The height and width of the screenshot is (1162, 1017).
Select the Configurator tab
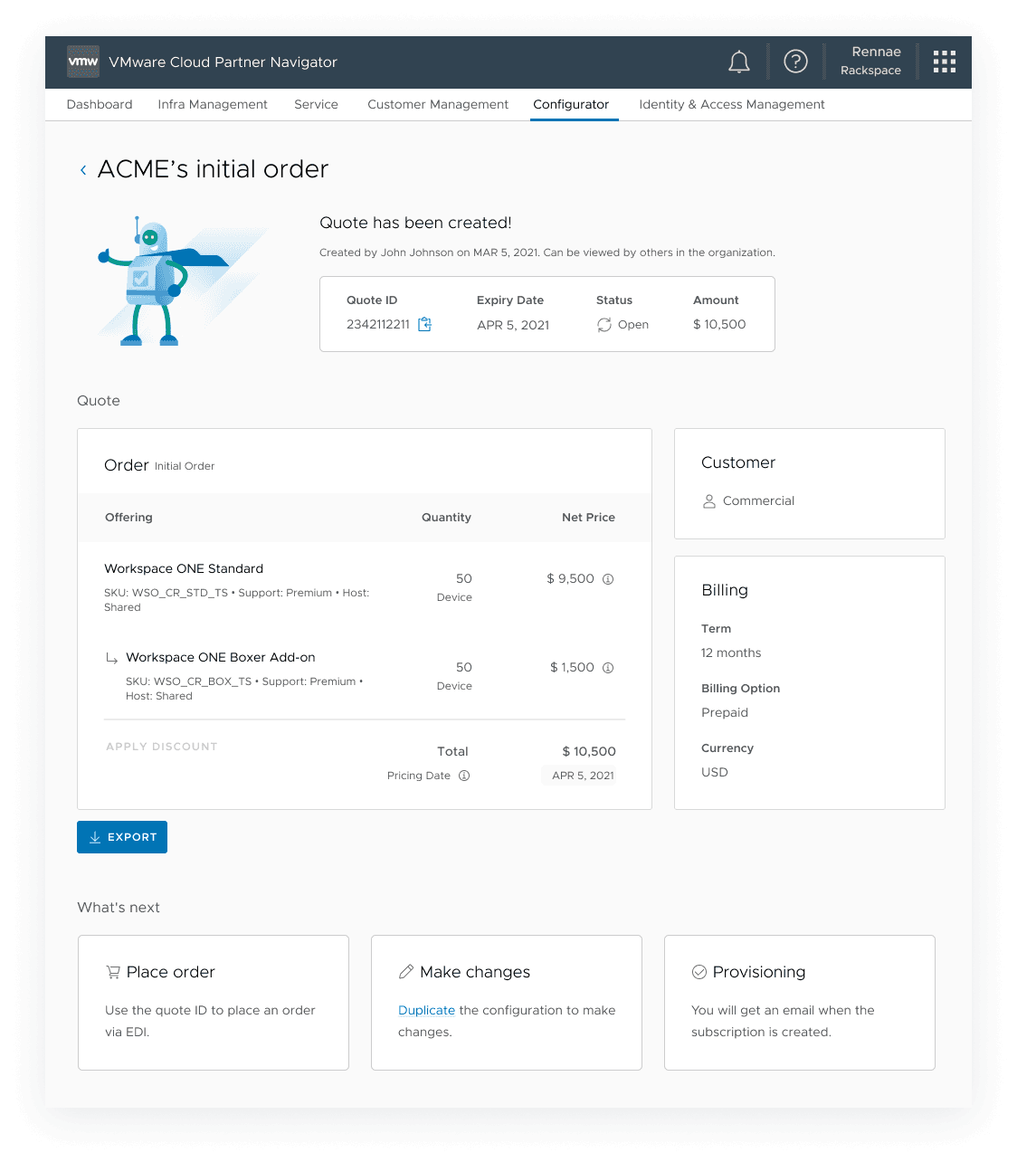(571, 104)
